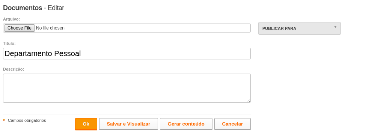
Task: Click the Documentos heading
Action: point(23,8)
